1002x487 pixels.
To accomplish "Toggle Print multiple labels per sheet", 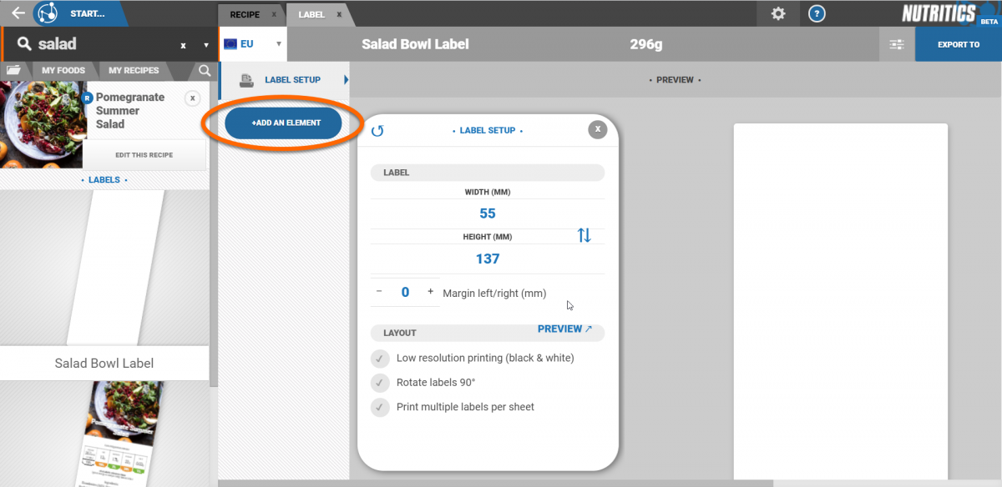I will coord(381,408).
